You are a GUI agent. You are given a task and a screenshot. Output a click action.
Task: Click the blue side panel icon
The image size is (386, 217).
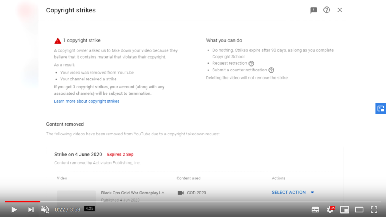tap(381, 108)
